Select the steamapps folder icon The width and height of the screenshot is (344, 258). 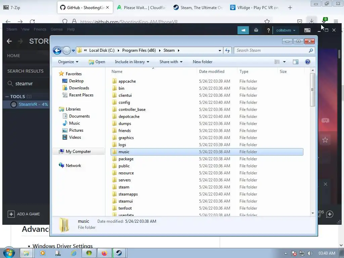pyautogui.click(x=114, y=194)
